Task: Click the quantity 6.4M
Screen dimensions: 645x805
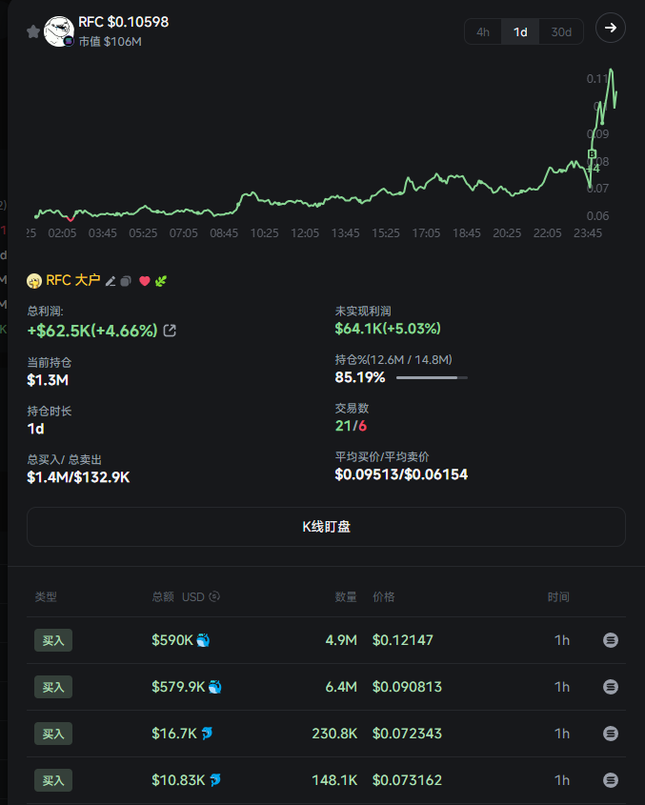Action: pyautogui.click(x=341, y=687)
